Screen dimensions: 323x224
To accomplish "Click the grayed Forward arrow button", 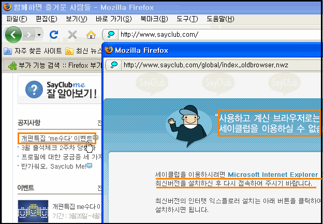I will point(29,35).
